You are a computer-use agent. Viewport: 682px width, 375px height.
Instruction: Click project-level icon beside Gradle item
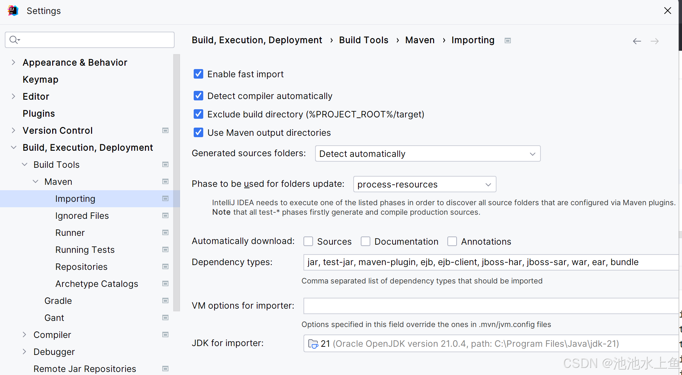tap(165, 300)
